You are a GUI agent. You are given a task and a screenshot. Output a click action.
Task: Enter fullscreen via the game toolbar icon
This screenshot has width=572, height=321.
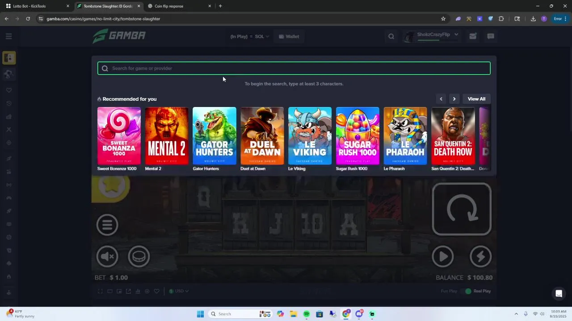[100, 291]
